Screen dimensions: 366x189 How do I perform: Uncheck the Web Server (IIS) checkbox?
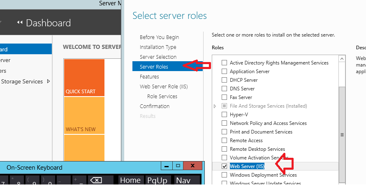point(224,166)
